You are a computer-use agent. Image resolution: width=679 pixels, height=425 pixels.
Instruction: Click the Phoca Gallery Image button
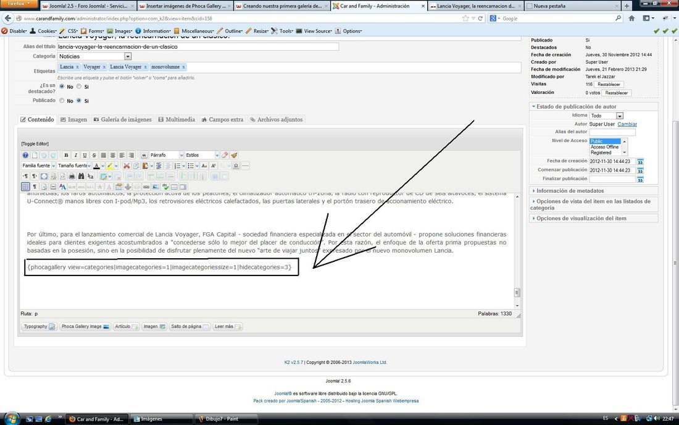[85, 326]
